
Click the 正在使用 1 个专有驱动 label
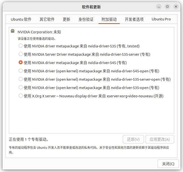click(28, 139)
